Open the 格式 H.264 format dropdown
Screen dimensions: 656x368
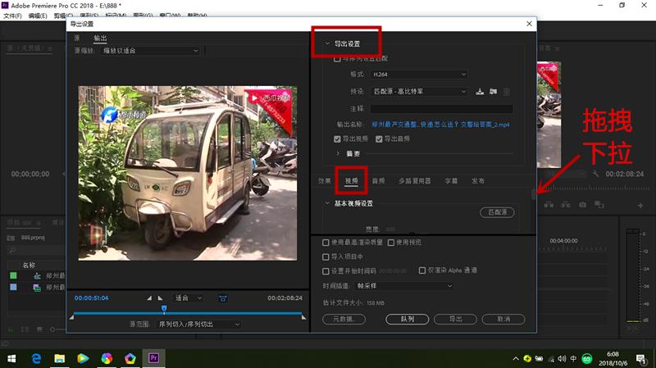[419, 75]
